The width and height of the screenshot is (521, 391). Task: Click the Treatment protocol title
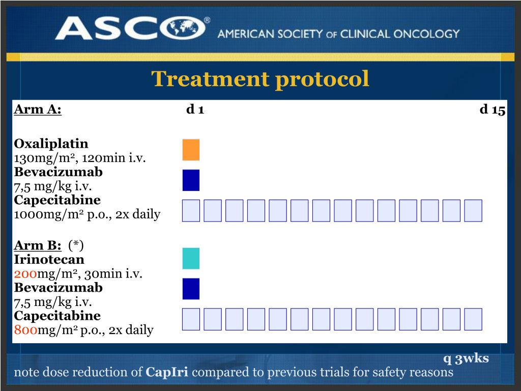pyautogui.click(x=260, y=79)
